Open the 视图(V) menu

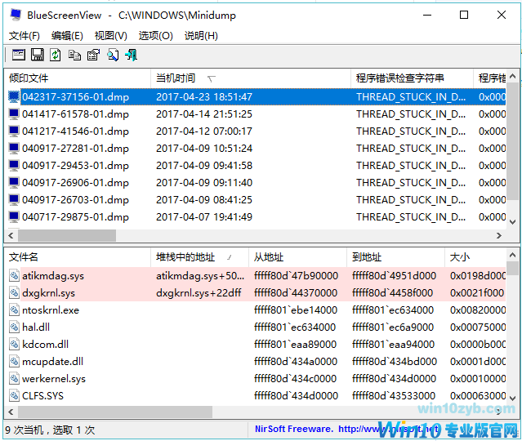coord(110,35)
